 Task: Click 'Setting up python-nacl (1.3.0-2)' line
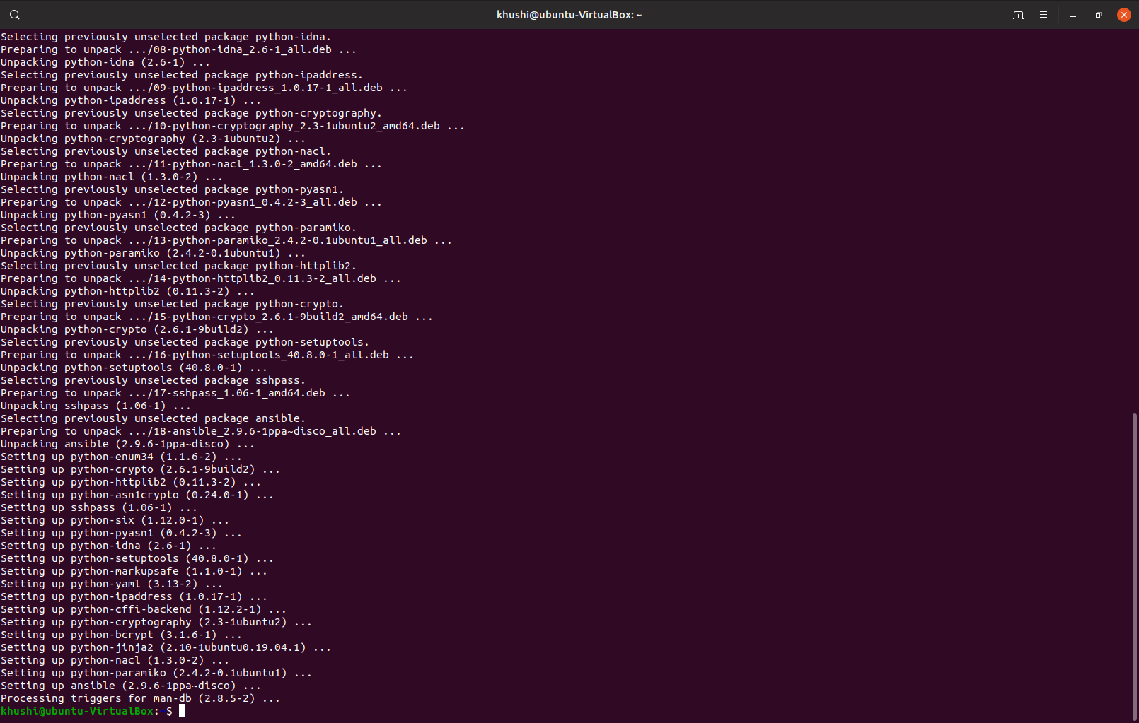[x=115, y=660]
